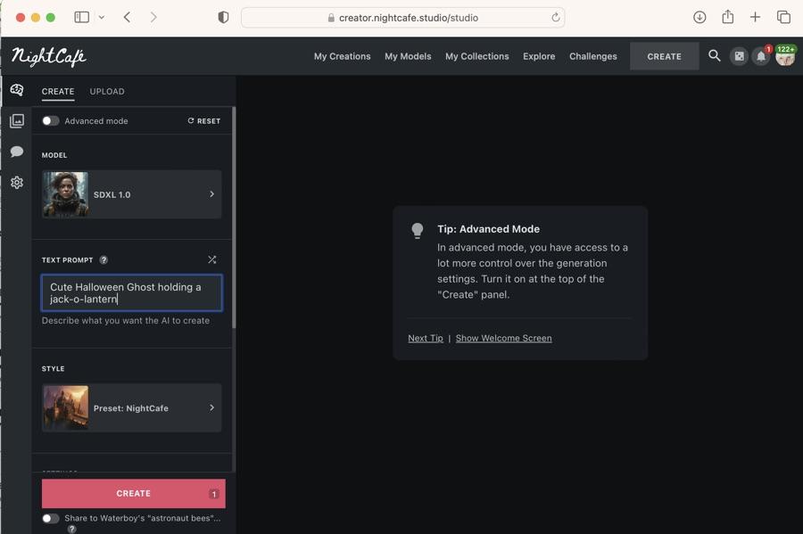
Task: Open Safari downloads icon
Action: 700,18
